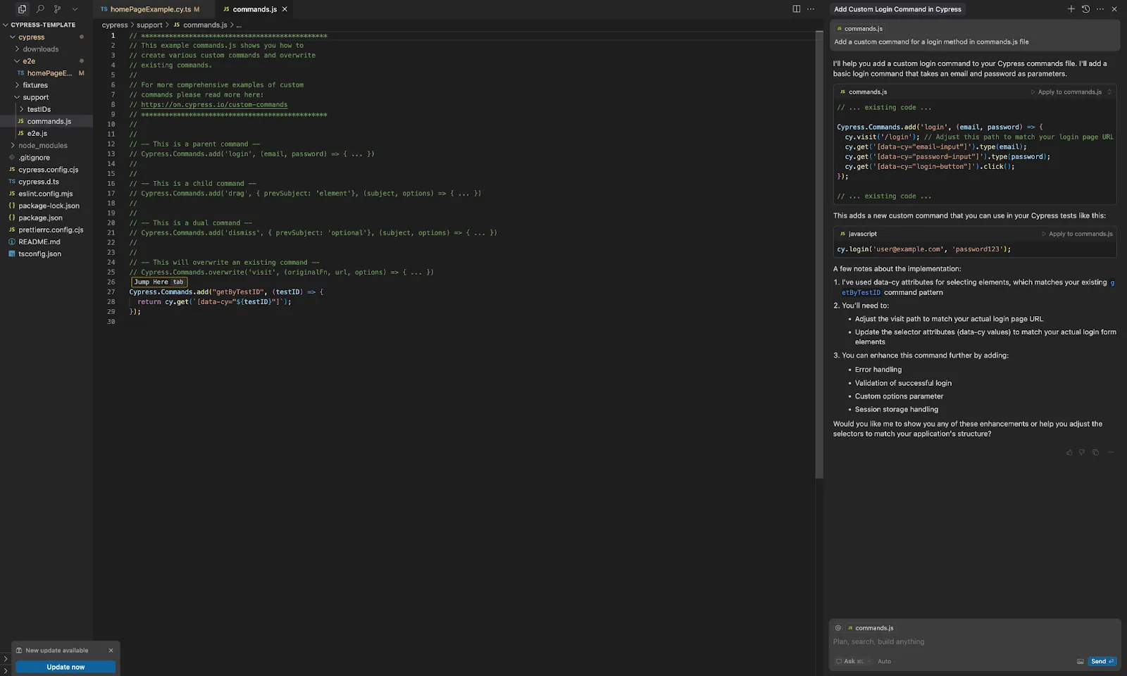The width and height of the screenshot is (1127, 676).
Task: Copy the chat response
Action: pyautogui.click(x=1095, y=452)
